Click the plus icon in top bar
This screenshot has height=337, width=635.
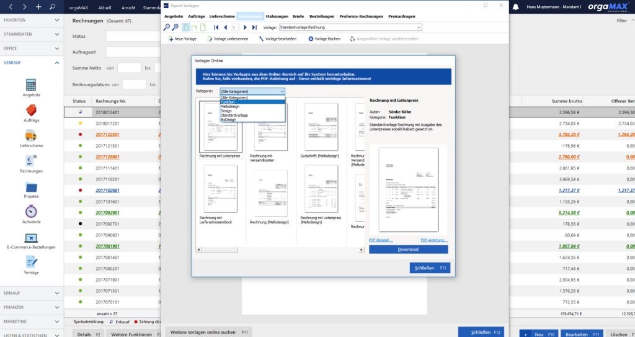tap(38, 7)
